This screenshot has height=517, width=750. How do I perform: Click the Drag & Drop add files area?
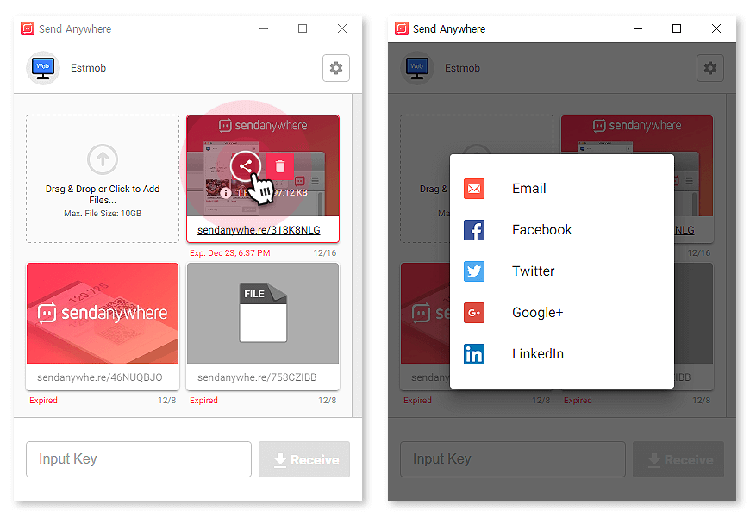click(x=103, y=179)
